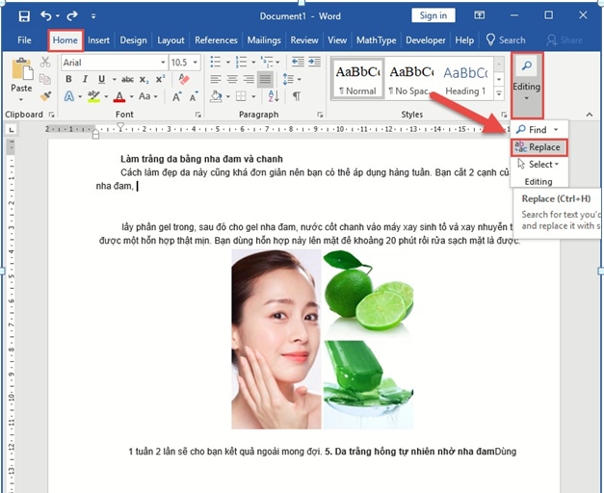Apply the Subscript icon

(x=143, y=79)
